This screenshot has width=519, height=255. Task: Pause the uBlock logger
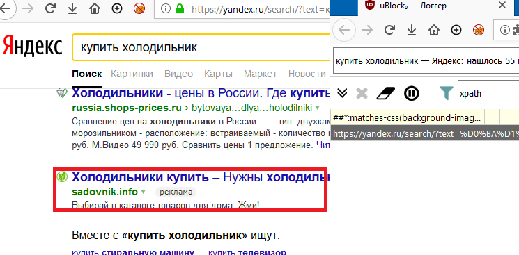pos(412,94)
